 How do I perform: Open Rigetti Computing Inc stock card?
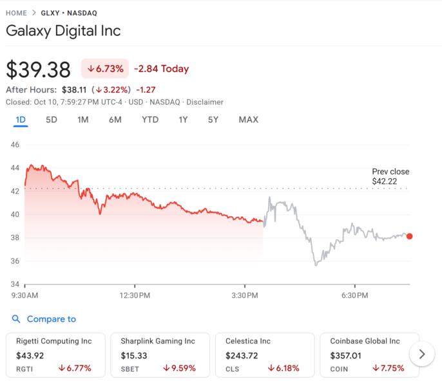click(x=55, y=354)
